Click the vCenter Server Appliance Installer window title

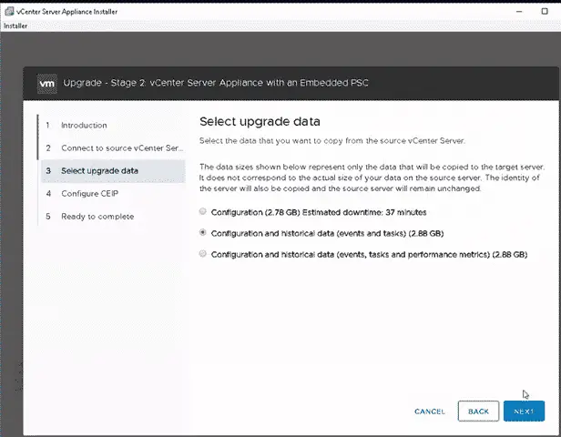66,12
